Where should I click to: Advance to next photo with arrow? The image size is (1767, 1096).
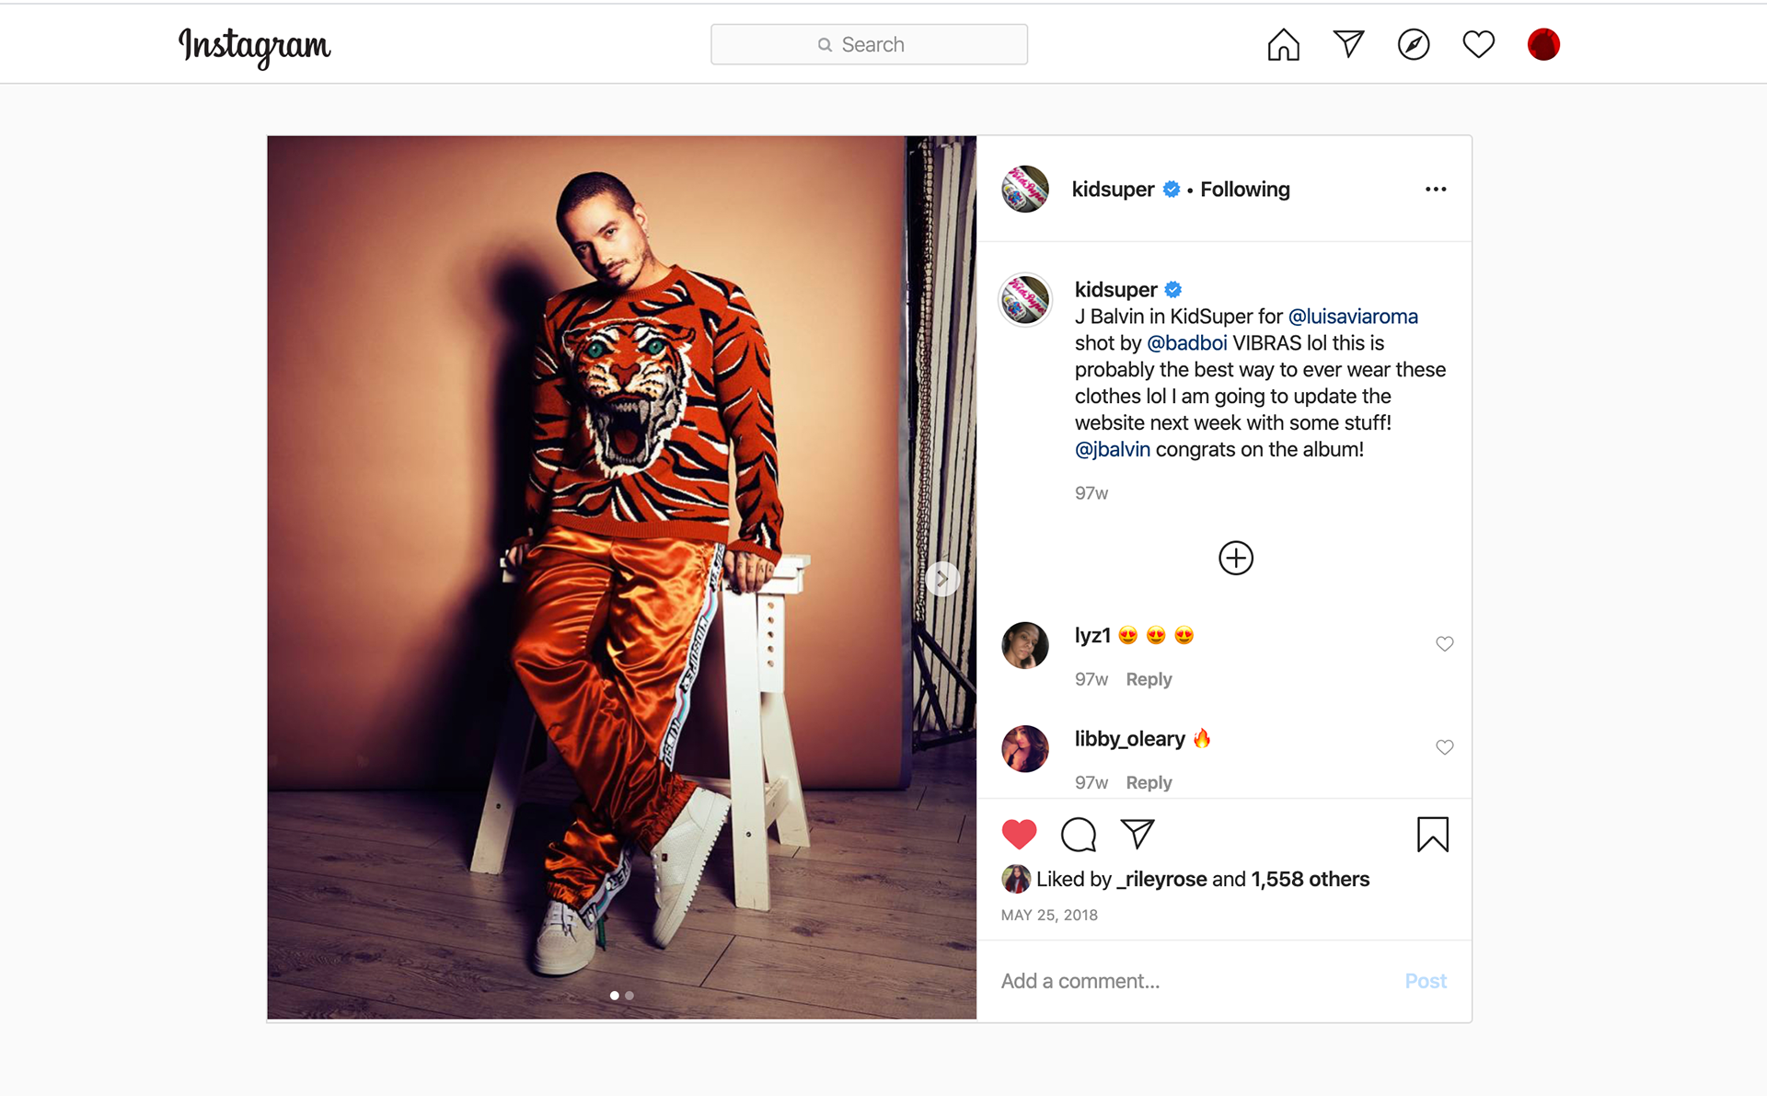942,579
